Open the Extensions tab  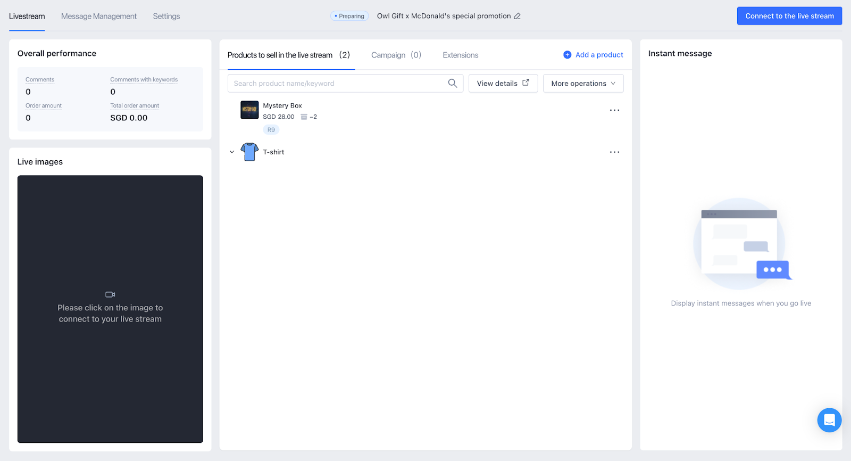click(x=461, y=55)
